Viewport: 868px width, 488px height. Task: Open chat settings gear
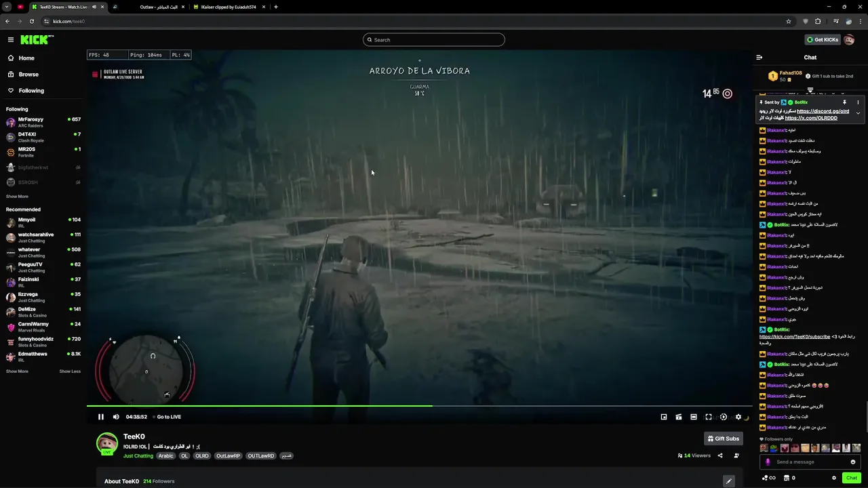click(834, 478)
